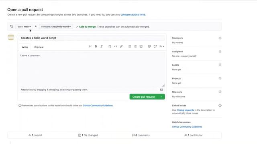Click the branch swap compare icon
This screenshot has width=257, height=144.
click(x=12, y=26)
